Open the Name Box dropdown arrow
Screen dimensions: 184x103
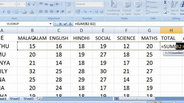pyautogui.click(x=51, y=24)
